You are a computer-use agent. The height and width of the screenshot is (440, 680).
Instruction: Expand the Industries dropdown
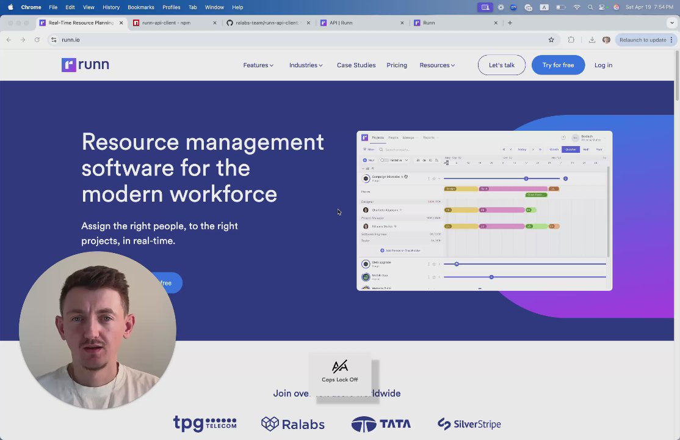click(306, 65)
